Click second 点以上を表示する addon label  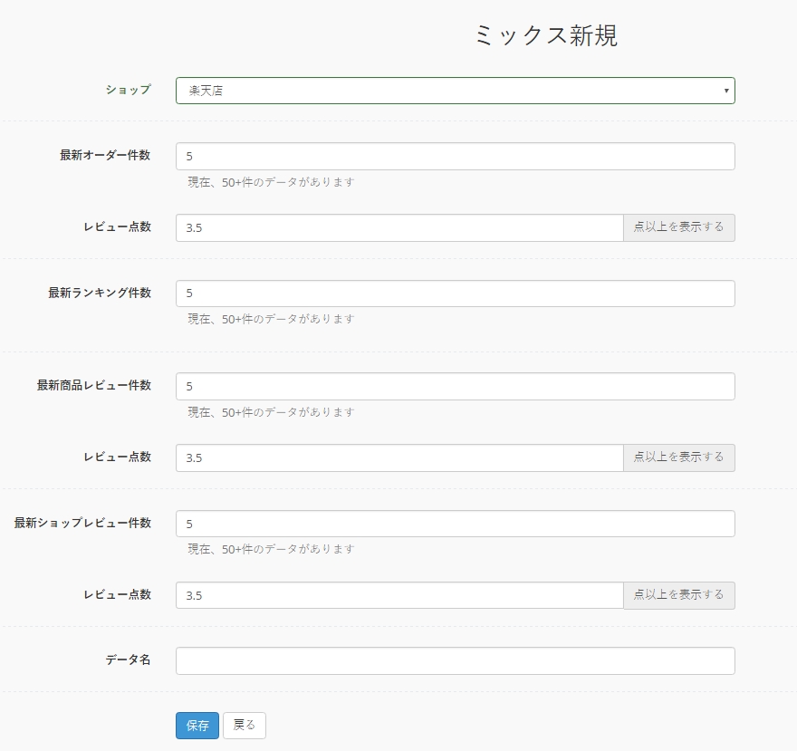click(678, 457)
